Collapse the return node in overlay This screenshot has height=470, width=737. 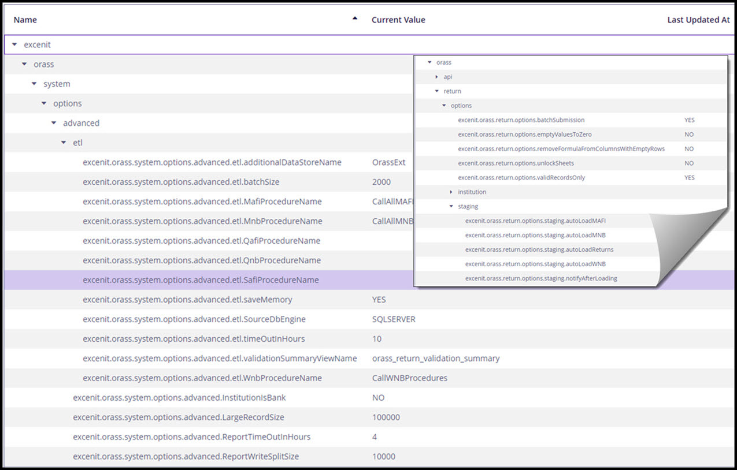(436, 91)
